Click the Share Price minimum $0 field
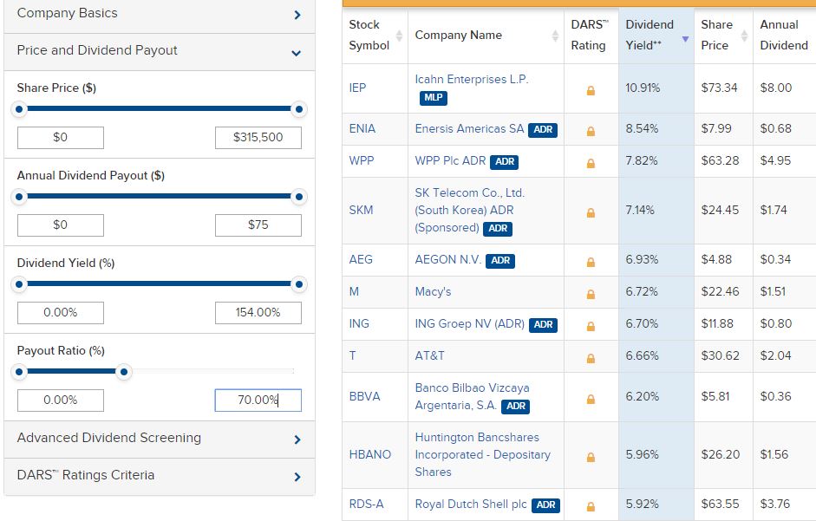Viewport: 816px width, 521px height. [61, 138]
